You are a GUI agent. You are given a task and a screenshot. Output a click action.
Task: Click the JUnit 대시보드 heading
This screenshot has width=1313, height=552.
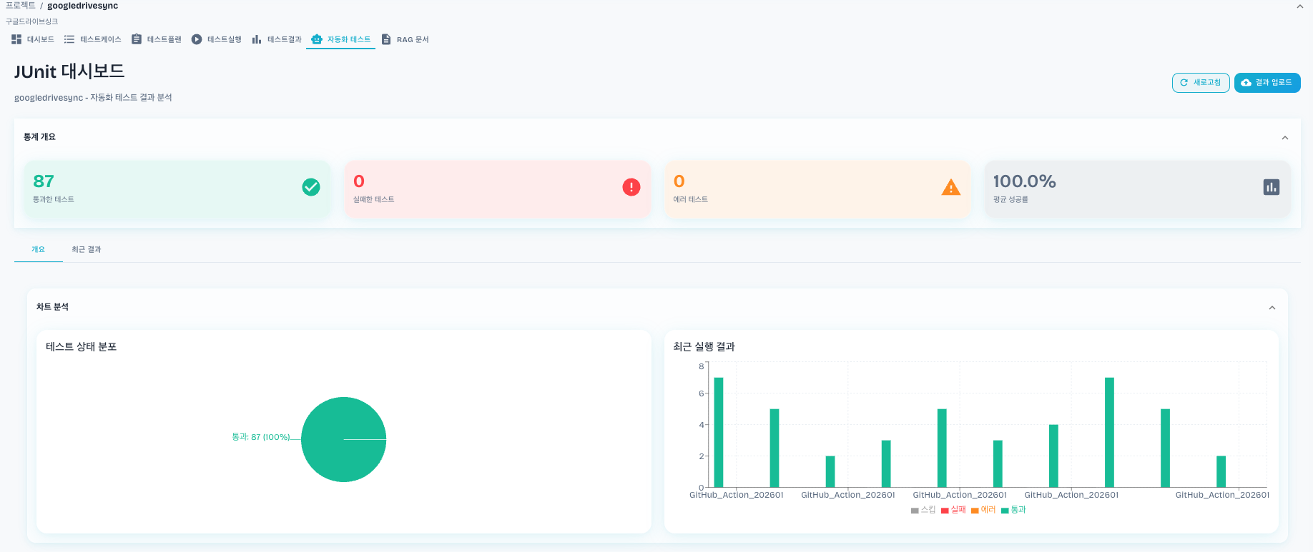pyautogui.click(x=69, y=71)
